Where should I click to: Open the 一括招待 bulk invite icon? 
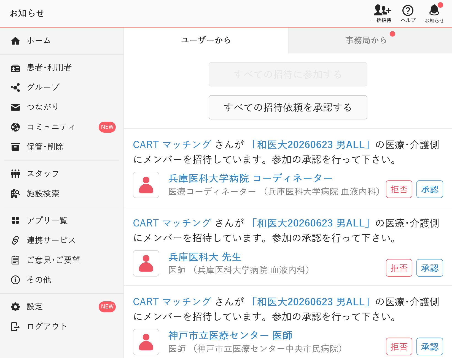pyautogui.click(x=382, y=10)
